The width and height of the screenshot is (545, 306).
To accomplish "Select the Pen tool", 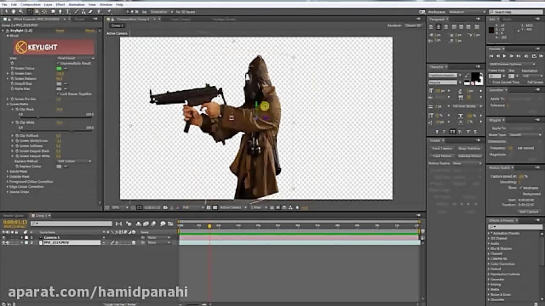I will pyautogui.click(x=60, y=12).
